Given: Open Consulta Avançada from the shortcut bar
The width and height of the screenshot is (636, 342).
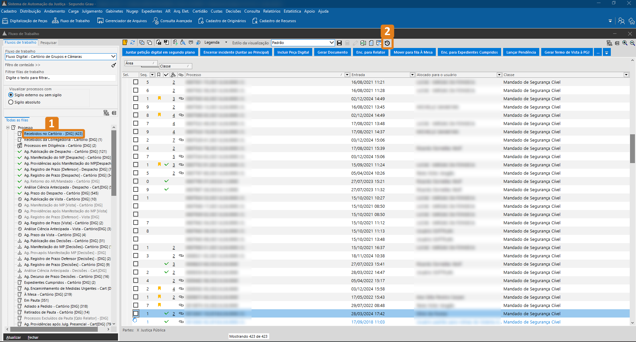Looking at the screenshot, I should (x=172, y=21).
